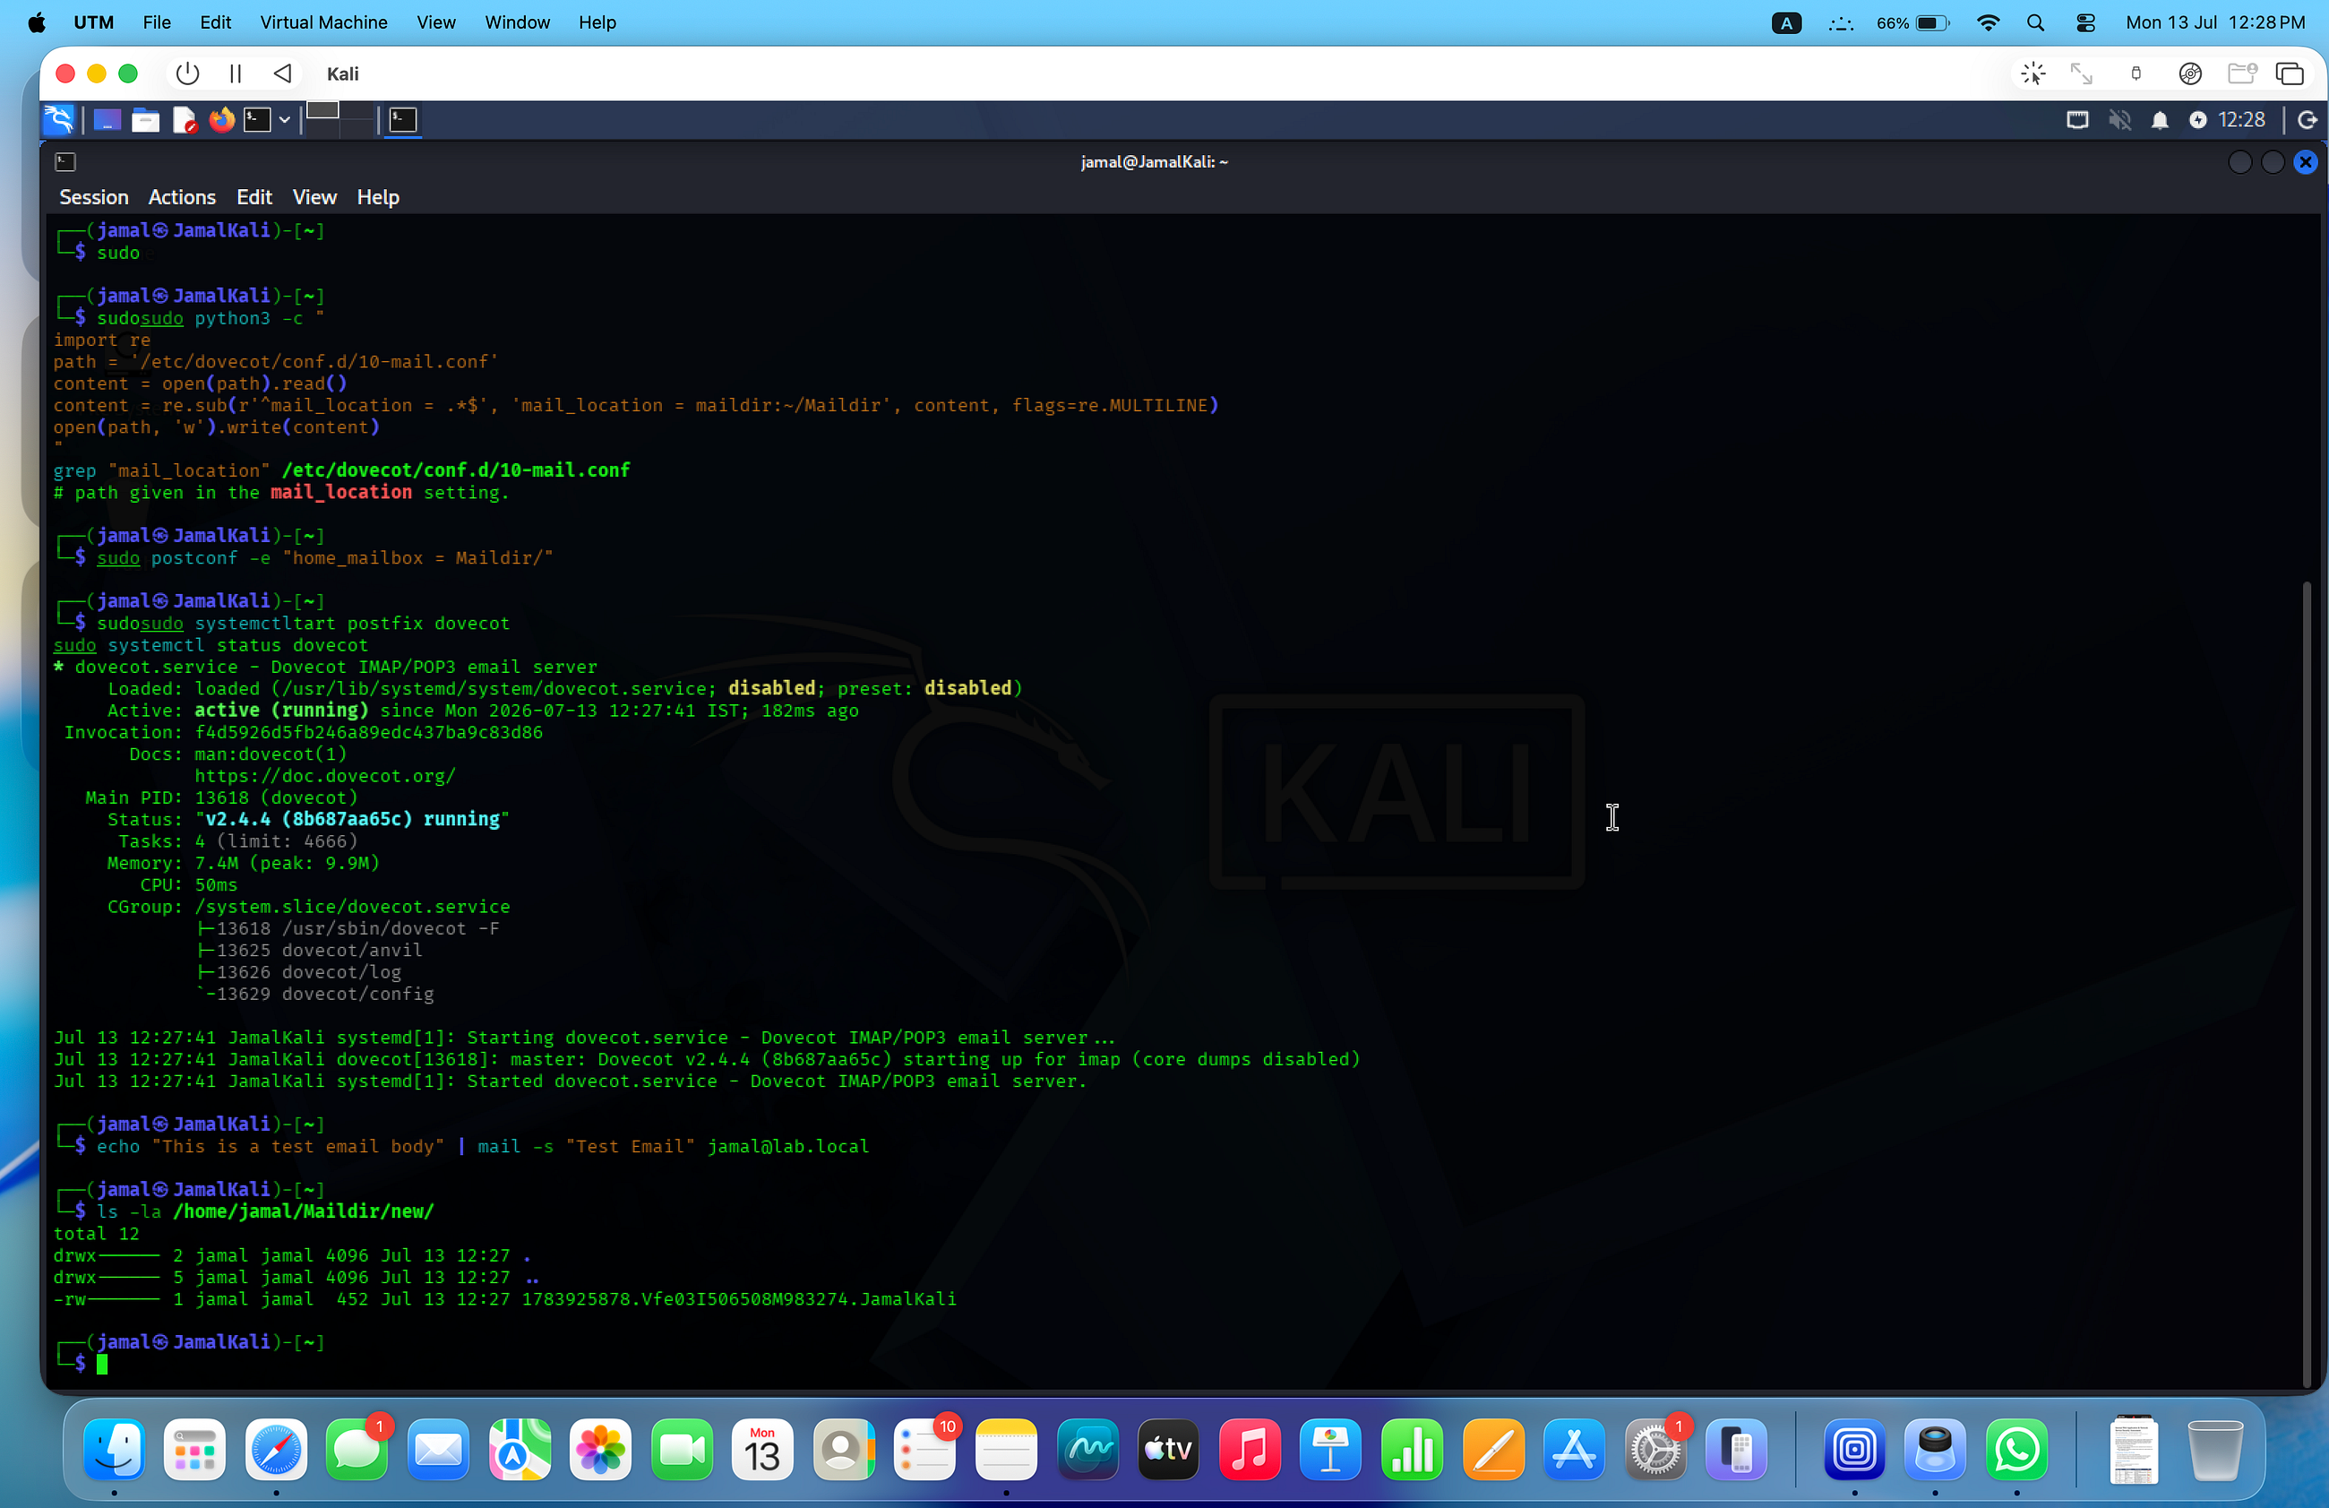Click the /home/jamal/Maildir/new/ path text
Image resolution: width=2329 pixels, height=1508 pixels.
click(304, 1211)
